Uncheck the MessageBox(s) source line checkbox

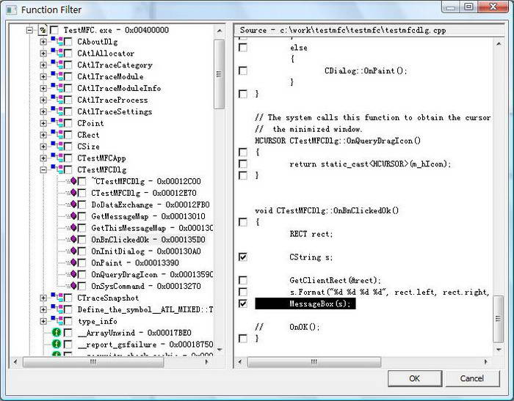click(x=243, y=303)
